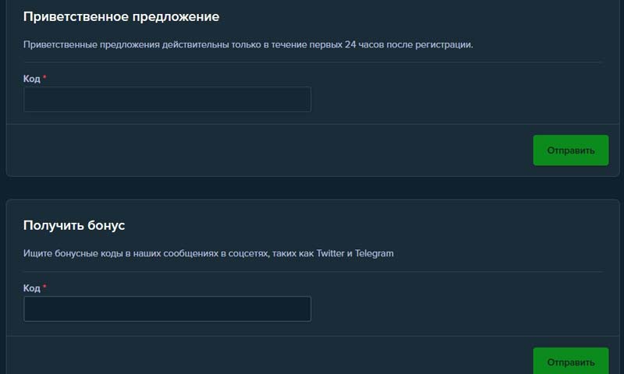Viewport: 624px width, 374px height.
Task: Click the welcome offer code input field
Action: [x=167, y=99]
